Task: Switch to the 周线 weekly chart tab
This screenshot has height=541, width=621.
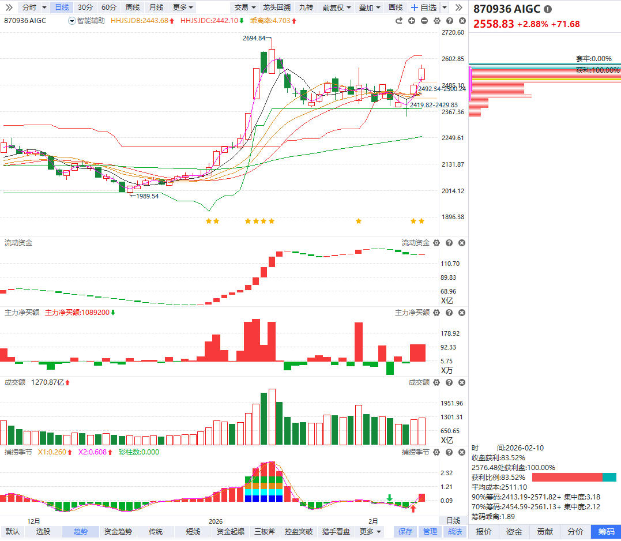Action: 132,7
